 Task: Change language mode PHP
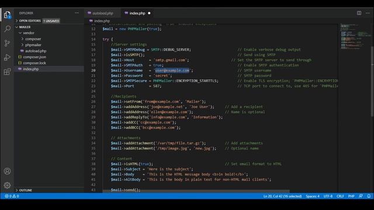(x=351, y=196)
